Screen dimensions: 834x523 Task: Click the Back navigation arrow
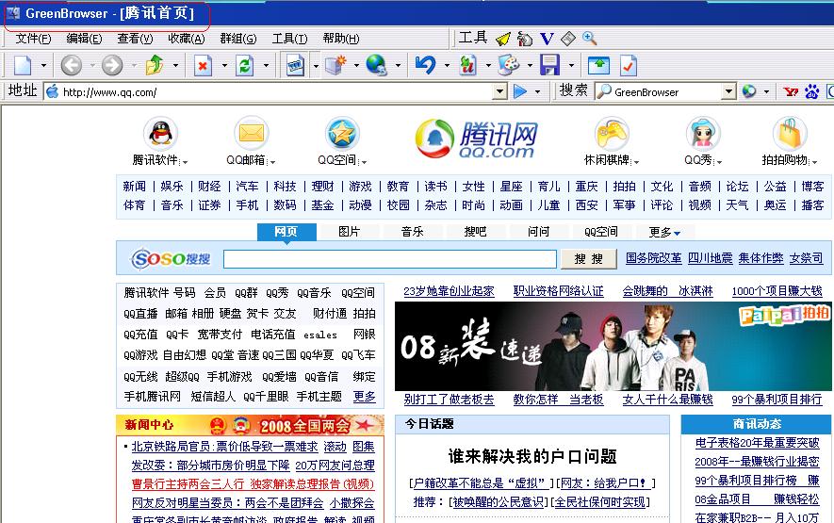tap(72, 65)
